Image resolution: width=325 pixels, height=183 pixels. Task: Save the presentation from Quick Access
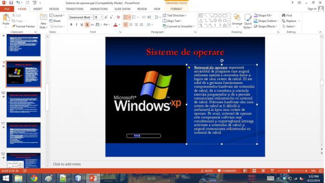tap(11, 3)
